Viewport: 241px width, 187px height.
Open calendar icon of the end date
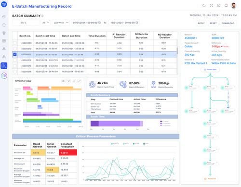[137, 23]
